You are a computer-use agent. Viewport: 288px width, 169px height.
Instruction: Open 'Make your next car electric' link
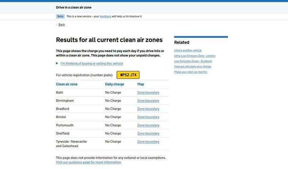tap(191, 72)
